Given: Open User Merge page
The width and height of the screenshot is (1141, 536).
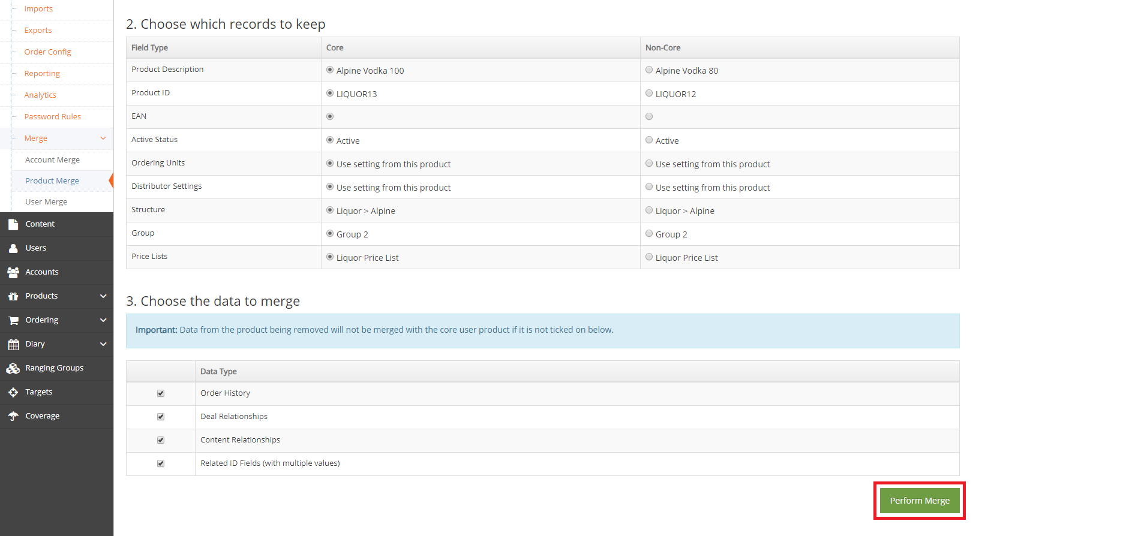Looking at the screenshot, I should tap(46, 202).
